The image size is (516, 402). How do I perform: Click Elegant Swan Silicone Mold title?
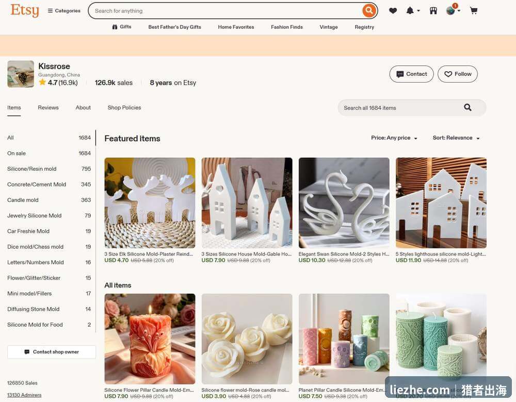tap(344, 254)
